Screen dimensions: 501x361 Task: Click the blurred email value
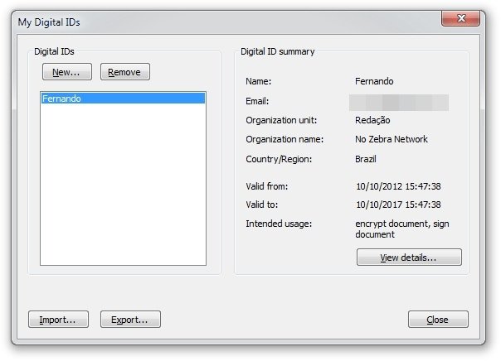pos(399,103)
